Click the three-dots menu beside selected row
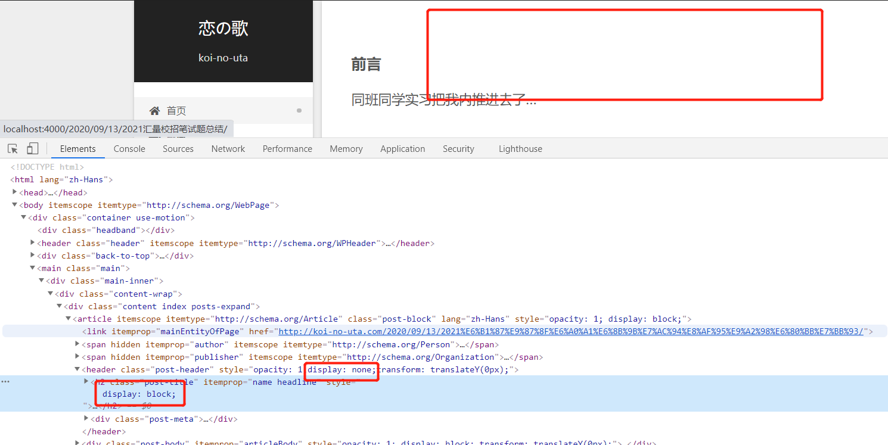The width and height of the screenshot is (888, 445). pyautogui.click(x=5, y=382)
